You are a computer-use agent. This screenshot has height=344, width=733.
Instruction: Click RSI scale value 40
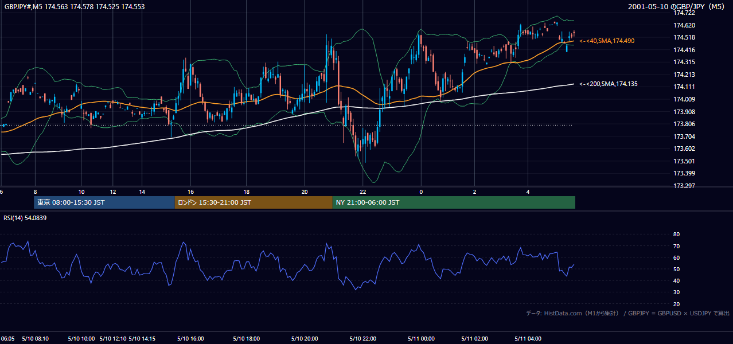pos(676,281)
